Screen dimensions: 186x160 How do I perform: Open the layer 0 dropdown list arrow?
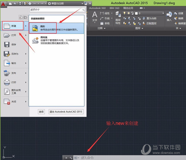[163, 13]
